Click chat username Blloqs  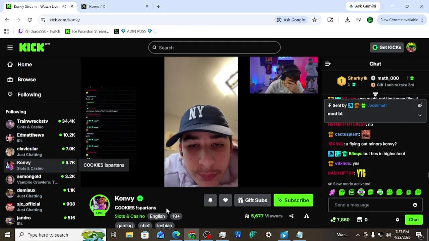click(x=355, y=154)
